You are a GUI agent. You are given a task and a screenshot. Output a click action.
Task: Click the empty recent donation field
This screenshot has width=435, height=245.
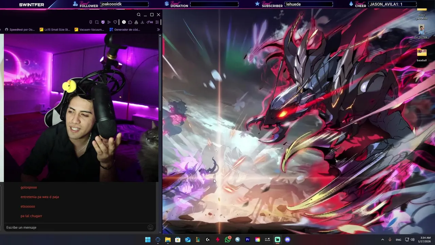point(214,4)
